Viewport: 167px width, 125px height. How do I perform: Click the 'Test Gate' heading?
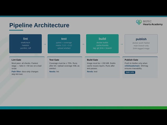pyautogui.click(x=54, y=60)
